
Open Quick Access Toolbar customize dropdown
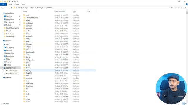click(x=9, y=1)
